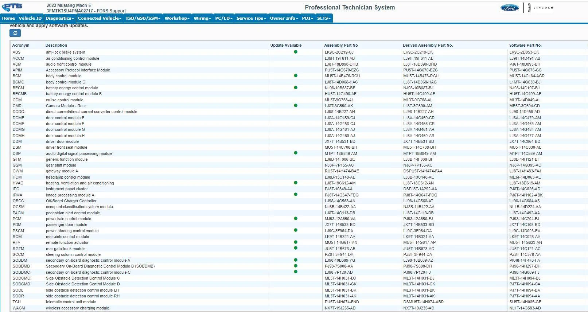
Task: Expand the Connected Vehicle menu
Action: pos(100,18)
